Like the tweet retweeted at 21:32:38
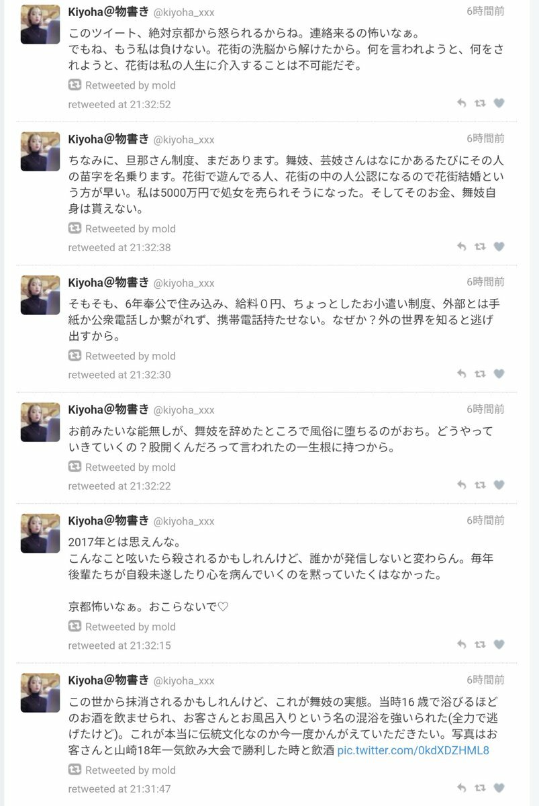Image resolution: width=539 pixels, height=806 pixels. click(499, 247)
